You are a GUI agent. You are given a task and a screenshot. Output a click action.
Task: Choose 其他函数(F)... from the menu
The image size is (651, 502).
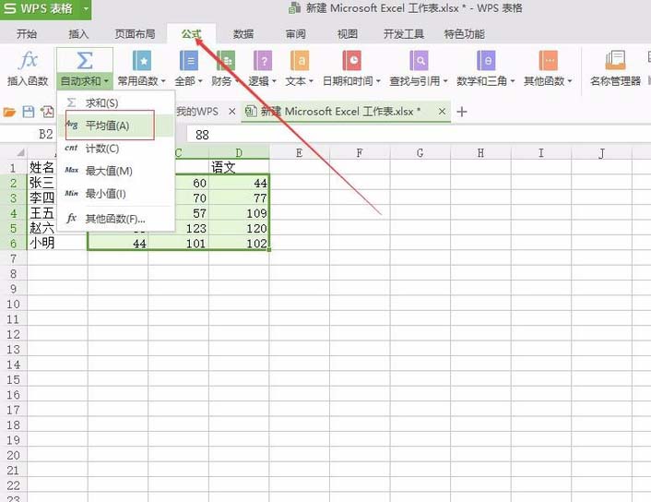(115, 218)
